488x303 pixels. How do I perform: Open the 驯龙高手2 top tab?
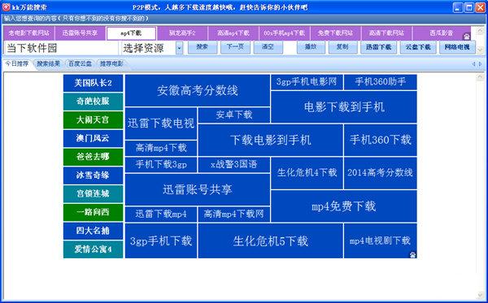182,33
